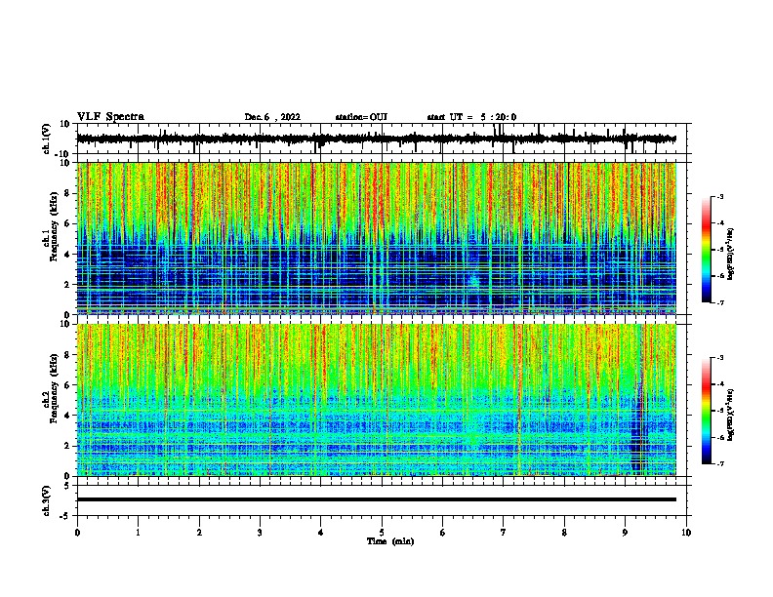The image size is (773, 597).
Task: Click the time axis tick label "1"
Action: (x=138, y=533)
